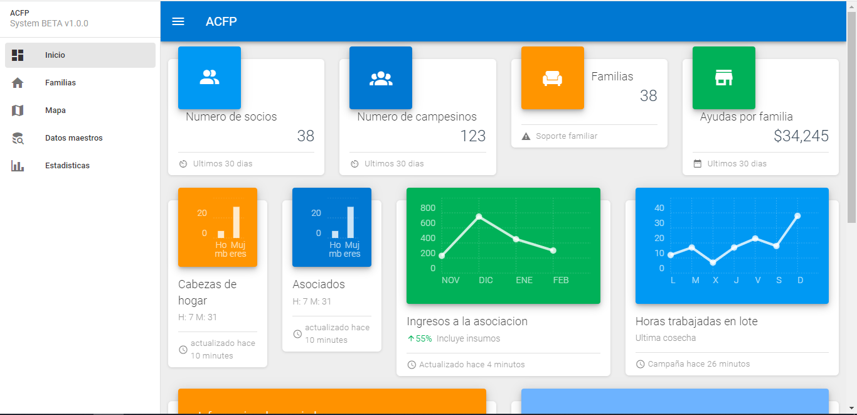
Task: Click the orange Cabezas de hogar bar chart
Action: point(218,227)
